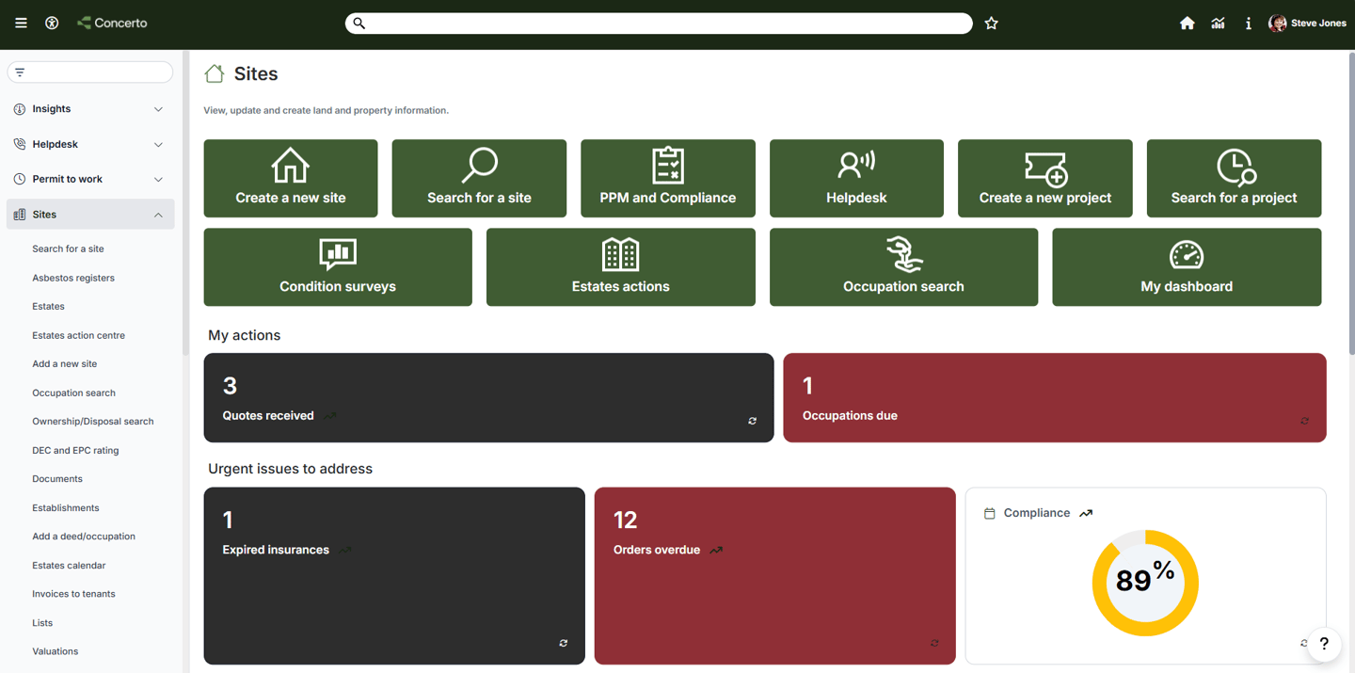Open the PPM and Compliance tile
Screen dimensions: 1355x673
(668, 178)
